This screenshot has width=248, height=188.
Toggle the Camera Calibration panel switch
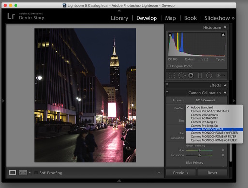[167, 92]
